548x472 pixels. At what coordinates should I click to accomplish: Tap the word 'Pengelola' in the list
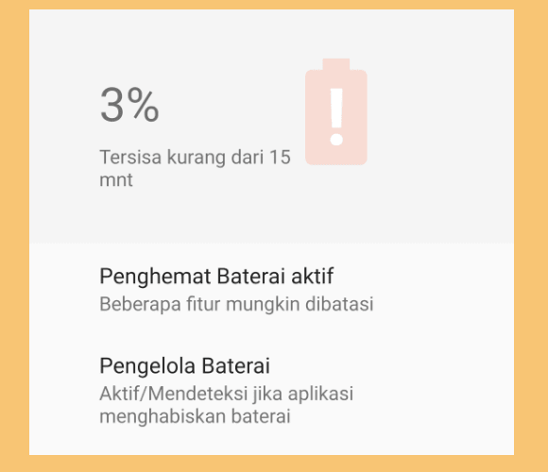point(148,366)
